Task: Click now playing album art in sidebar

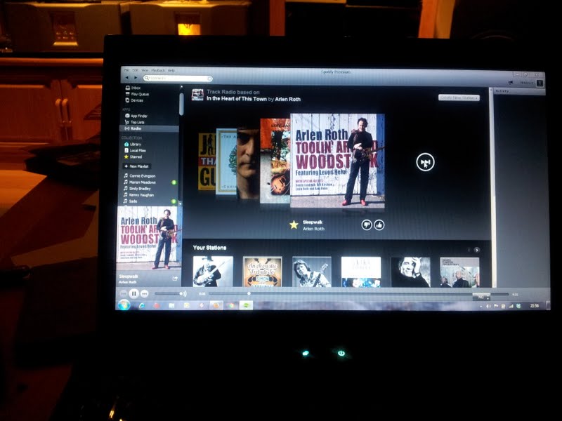Action: click(149, 239)
